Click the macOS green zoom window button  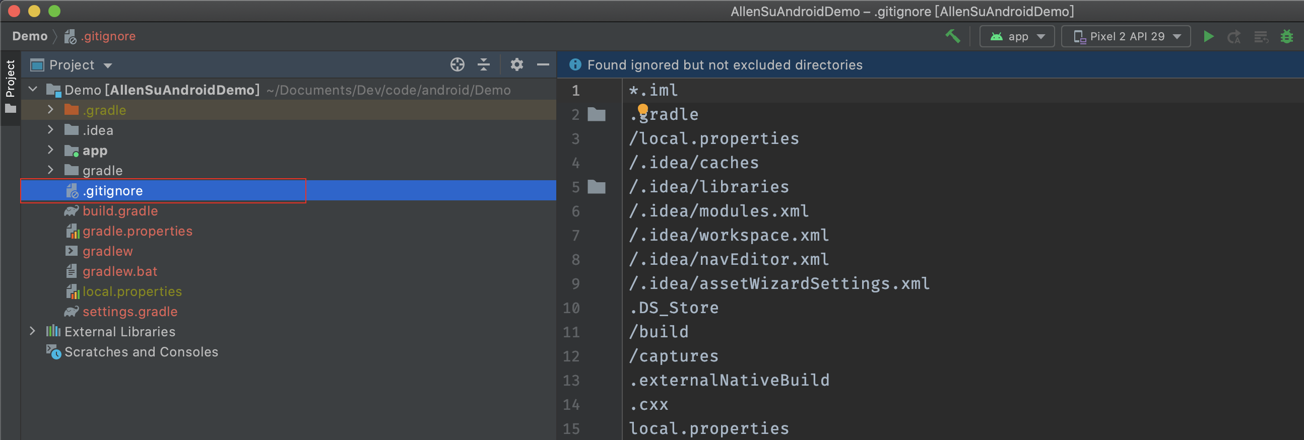(54, 11)
